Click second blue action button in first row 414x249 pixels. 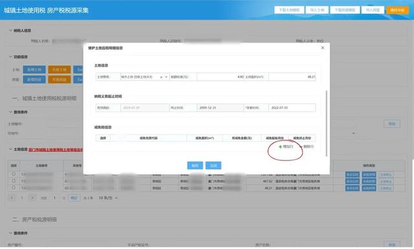[369, 175]
